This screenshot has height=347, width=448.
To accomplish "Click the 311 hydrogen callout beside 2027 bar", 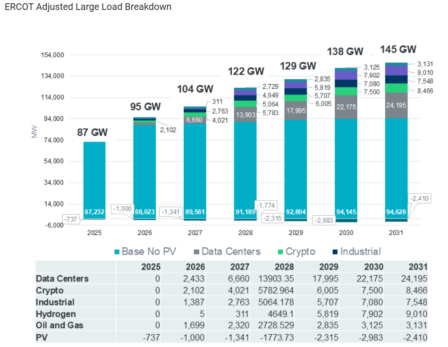I will pos(218,102).
